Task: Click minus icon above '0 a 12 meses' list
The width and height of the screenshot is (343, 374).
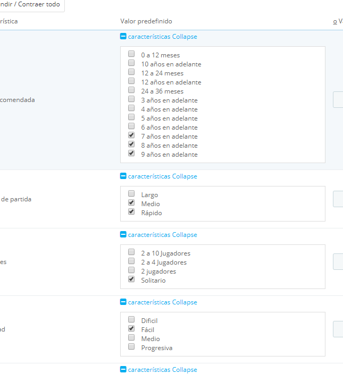Action: 123,36
